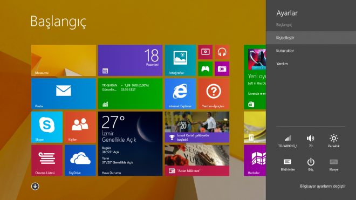The height and width of the screenshot is (200, 356).
Task: Open the TD-W8901G_1 network settings
Action: (287, 141)
